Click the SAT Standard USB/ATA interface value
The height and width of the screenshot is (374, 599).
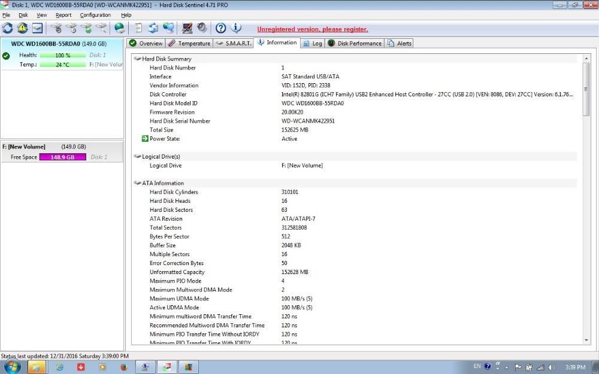[310, 77]
